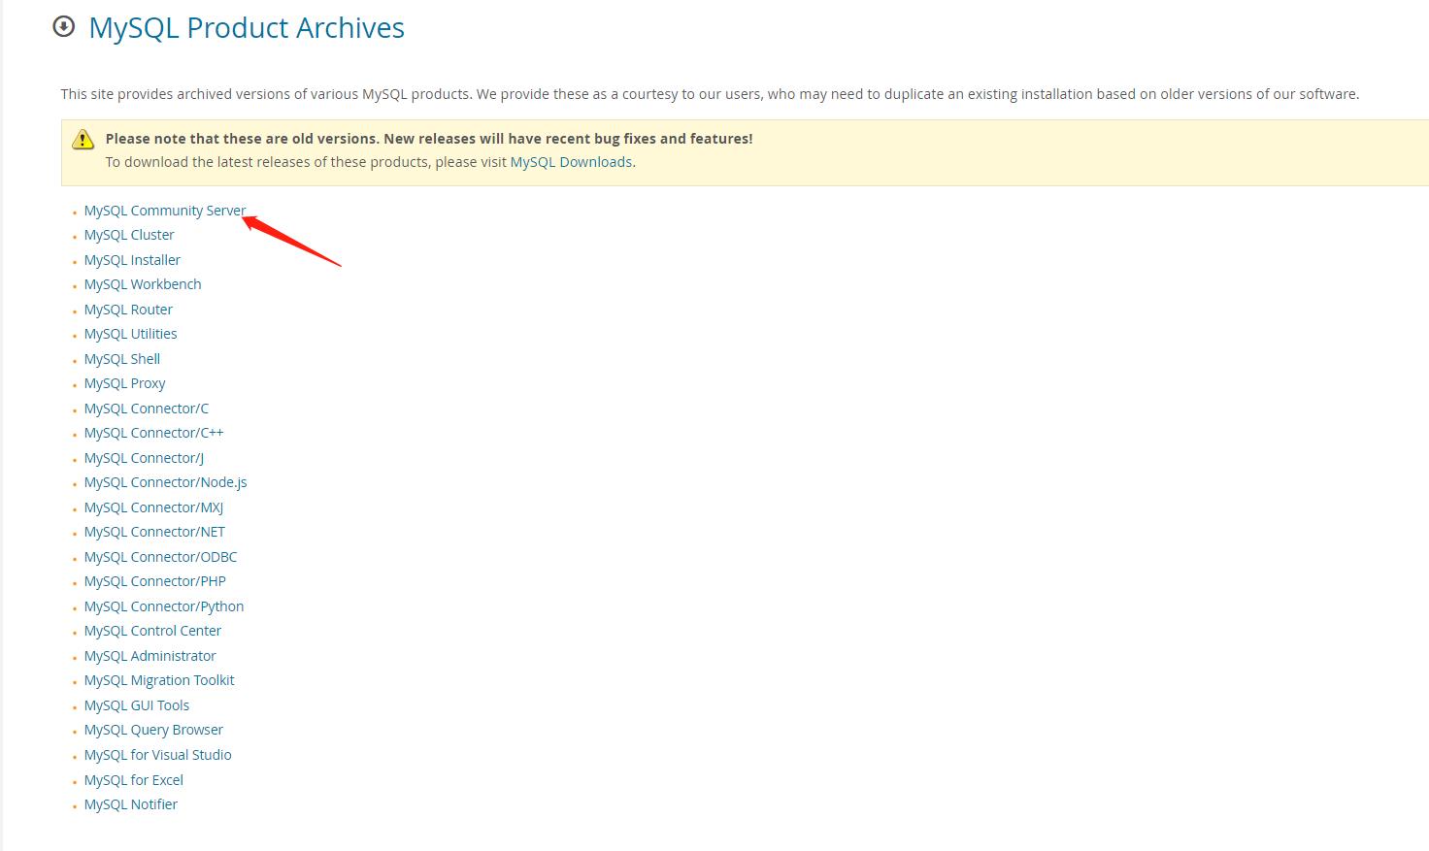Open MySQL for Excel archive

pyautogui.click(x=134, y=780)
